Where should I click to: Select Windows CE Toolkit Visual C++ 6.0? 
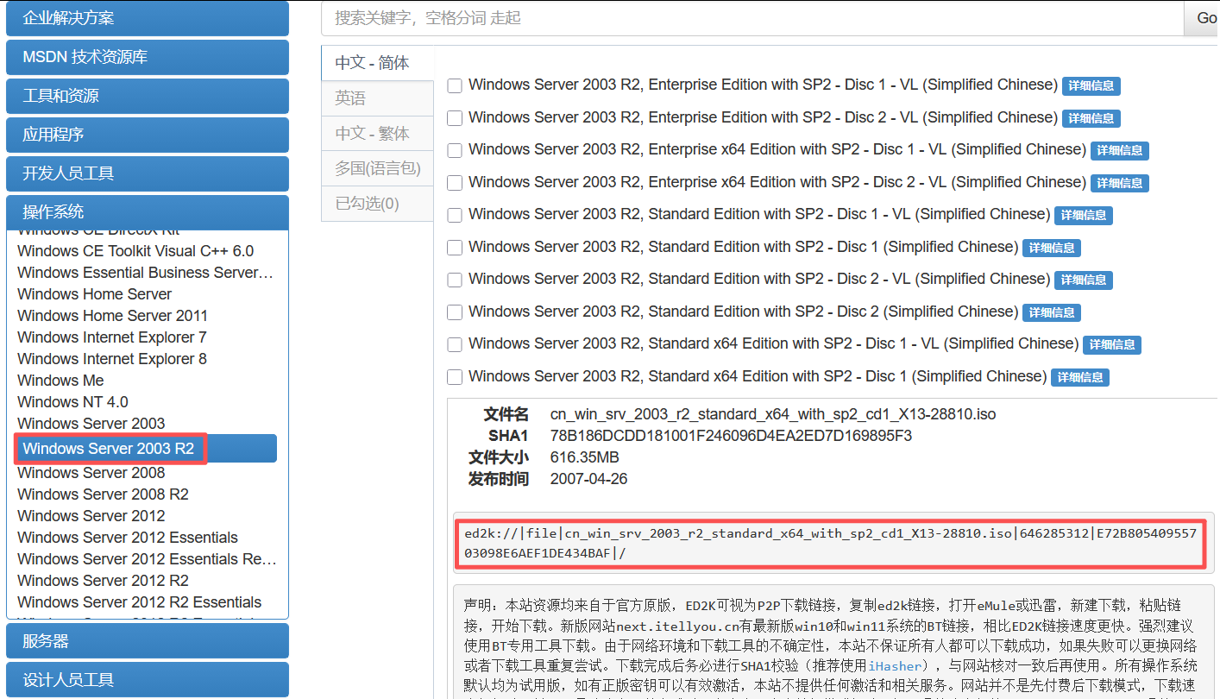click(135, 251)
